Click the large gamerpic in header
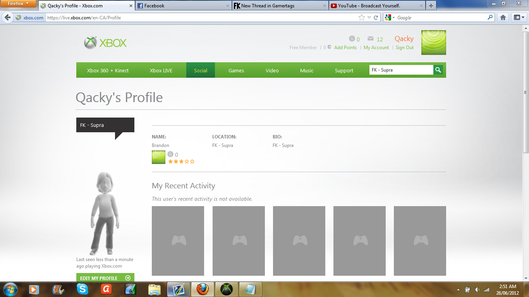This screenshot has width=529, height=297. point(434,43)
